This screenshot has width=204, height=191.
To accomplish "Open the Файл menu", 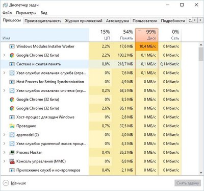I will [x=7, y=13].
